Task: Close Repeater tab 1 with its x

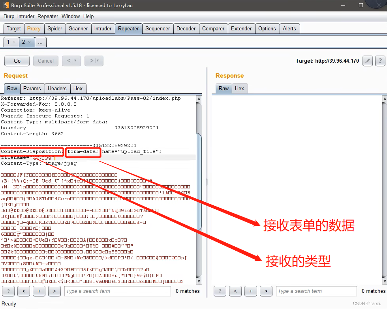Action: 14,43
